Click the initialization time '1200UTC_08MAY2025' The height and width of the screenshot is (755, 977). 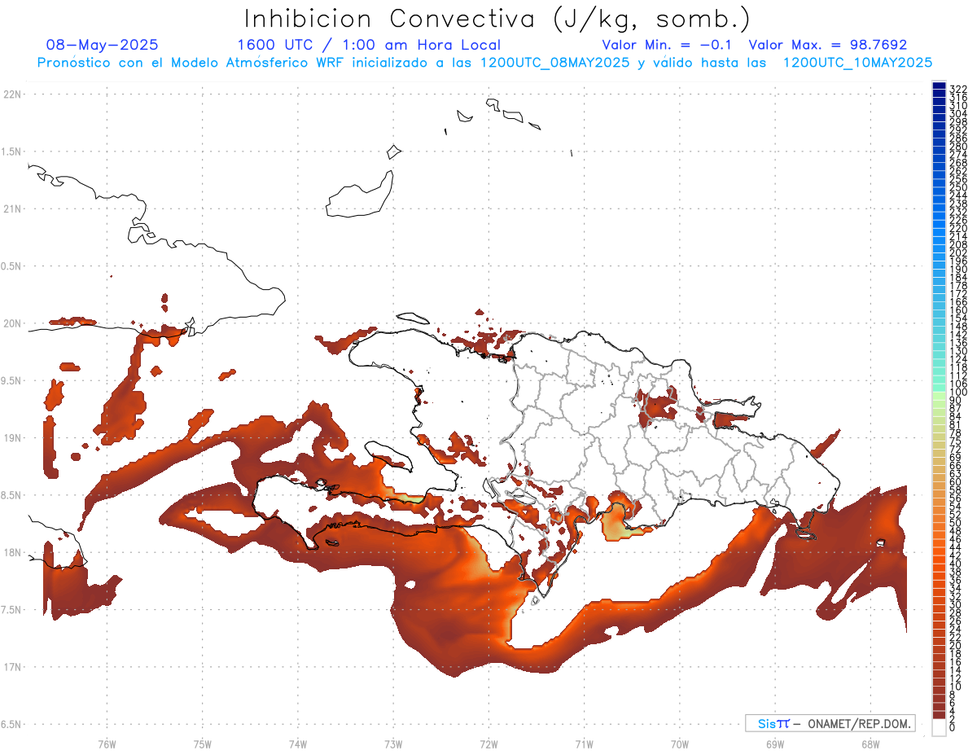554,63
